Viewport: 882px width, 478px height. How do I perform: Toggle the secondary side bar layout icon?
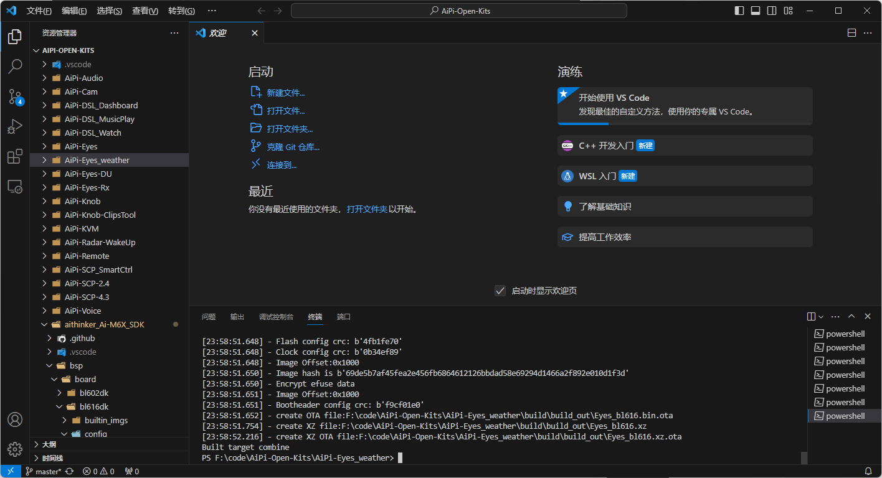pyautogui.click(x=772, y=11)
